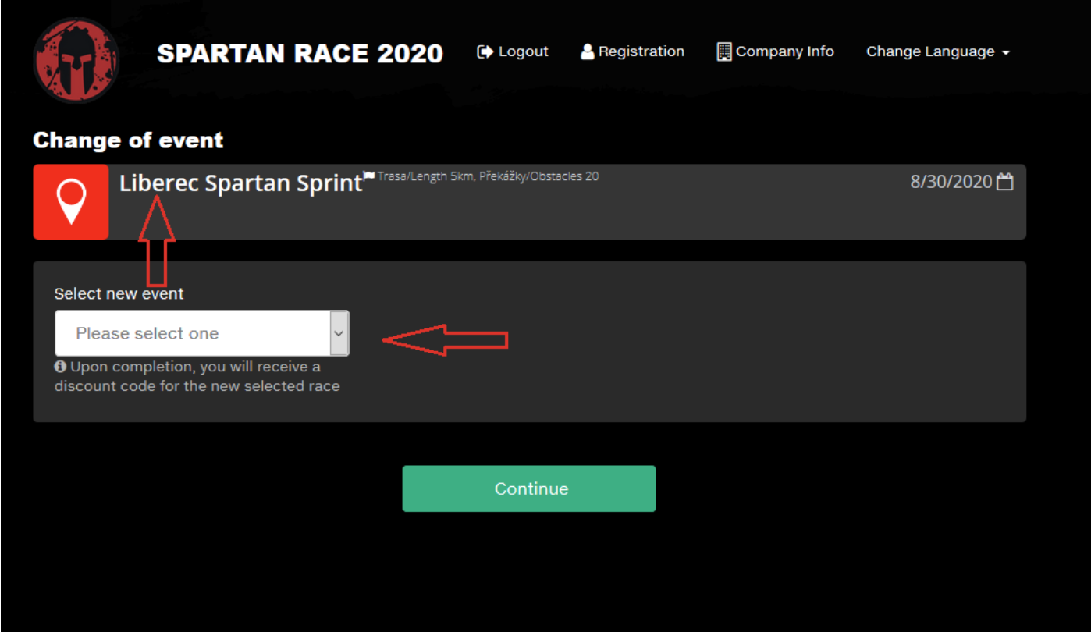Click the Trasa/Length 5km details text
The width and height of the screenshot is (1091, 632).
(x=488, y=176)
